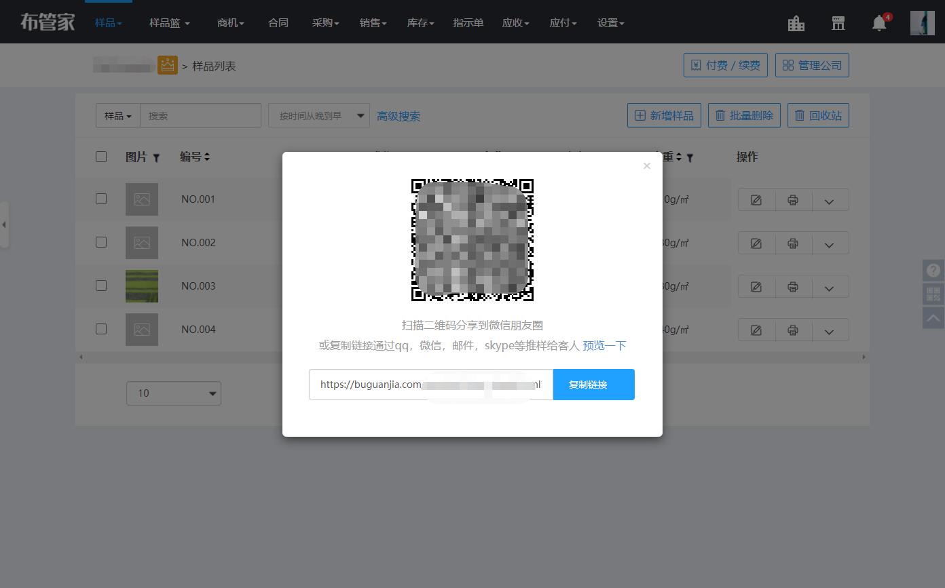
Task: Click the 付费 / 续费 button
Action: pos(726,65)
